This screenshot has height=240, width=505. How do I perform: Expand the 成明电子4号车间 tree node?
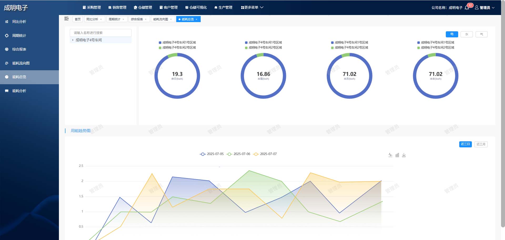click(x=73, y=40)
